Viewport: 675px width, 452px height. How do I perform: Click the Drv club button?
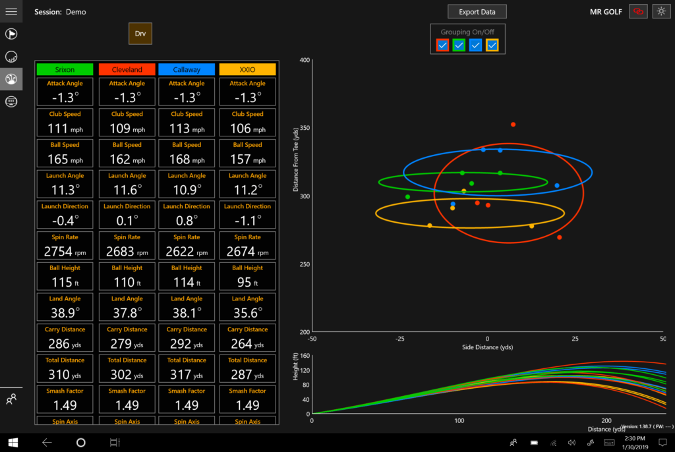click(140, 34)
